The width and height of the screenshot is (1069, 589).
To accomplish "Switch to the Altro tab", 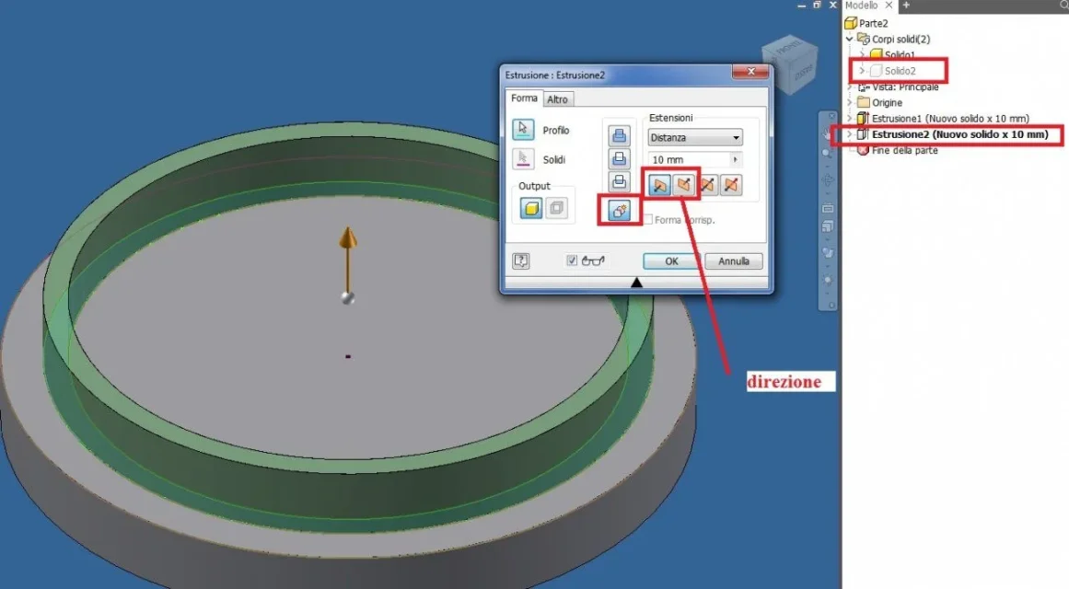I will pyautogui.click(x=558, y=99).
